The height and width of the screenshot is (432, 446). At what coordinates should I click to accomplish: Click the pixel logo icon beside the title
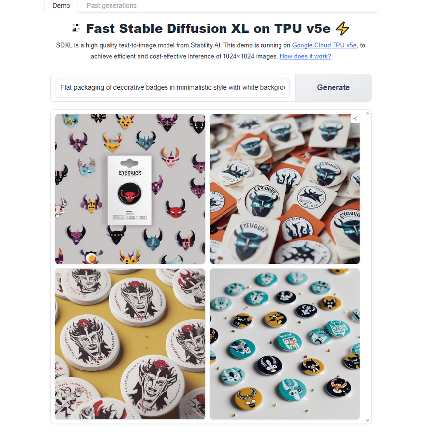pos(76,28)
